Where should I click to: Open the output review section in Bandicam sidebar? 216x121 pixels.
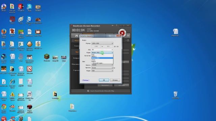[x=75, y=64]
